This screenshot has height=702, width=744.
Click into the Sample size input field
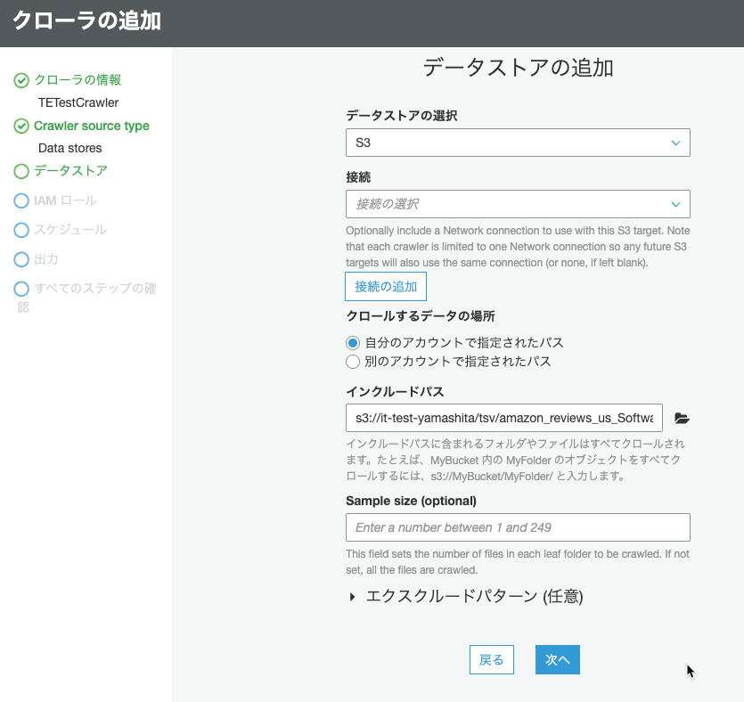click(x=518, y=527)
